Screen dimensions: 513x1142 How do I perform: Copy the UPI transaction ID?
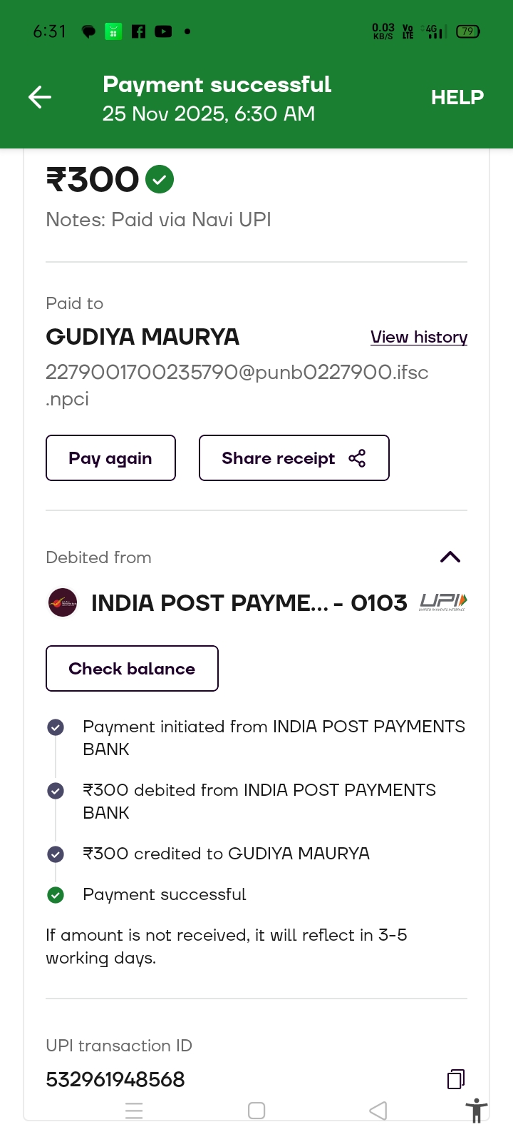coord(455,1079)
